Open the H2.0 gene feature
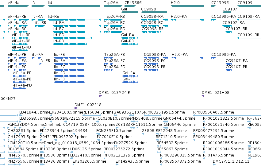 coord(187,6)
